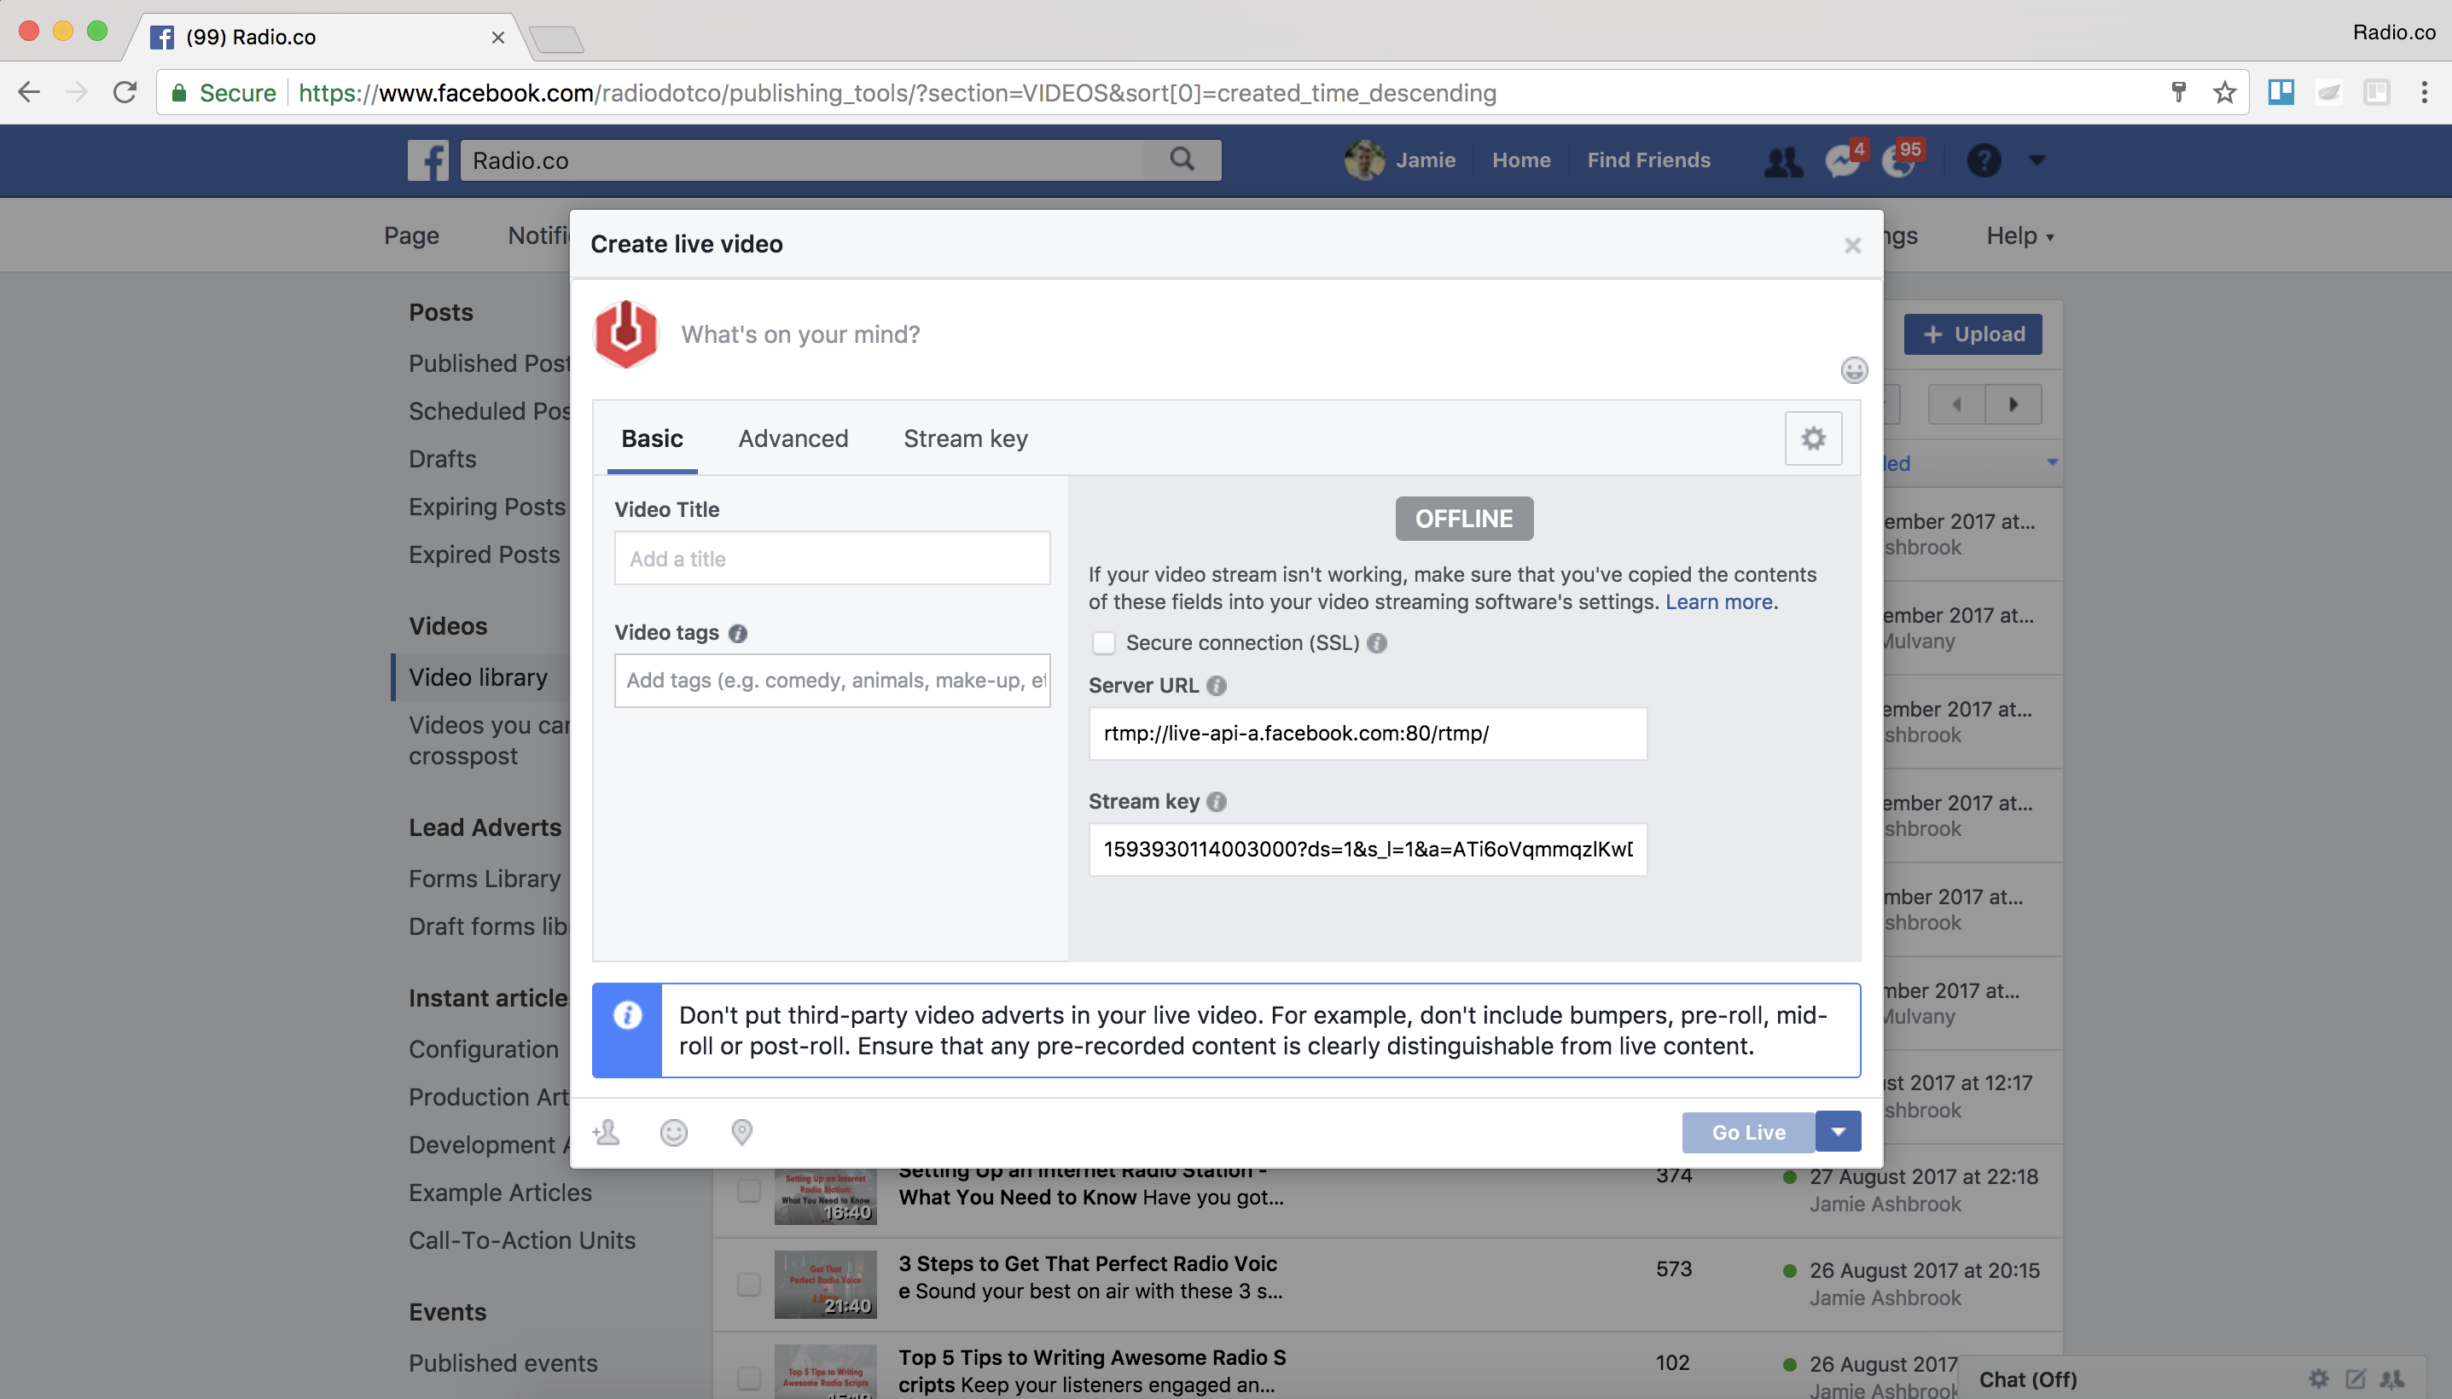Click Upload button for new video

tap(1972, 334)
